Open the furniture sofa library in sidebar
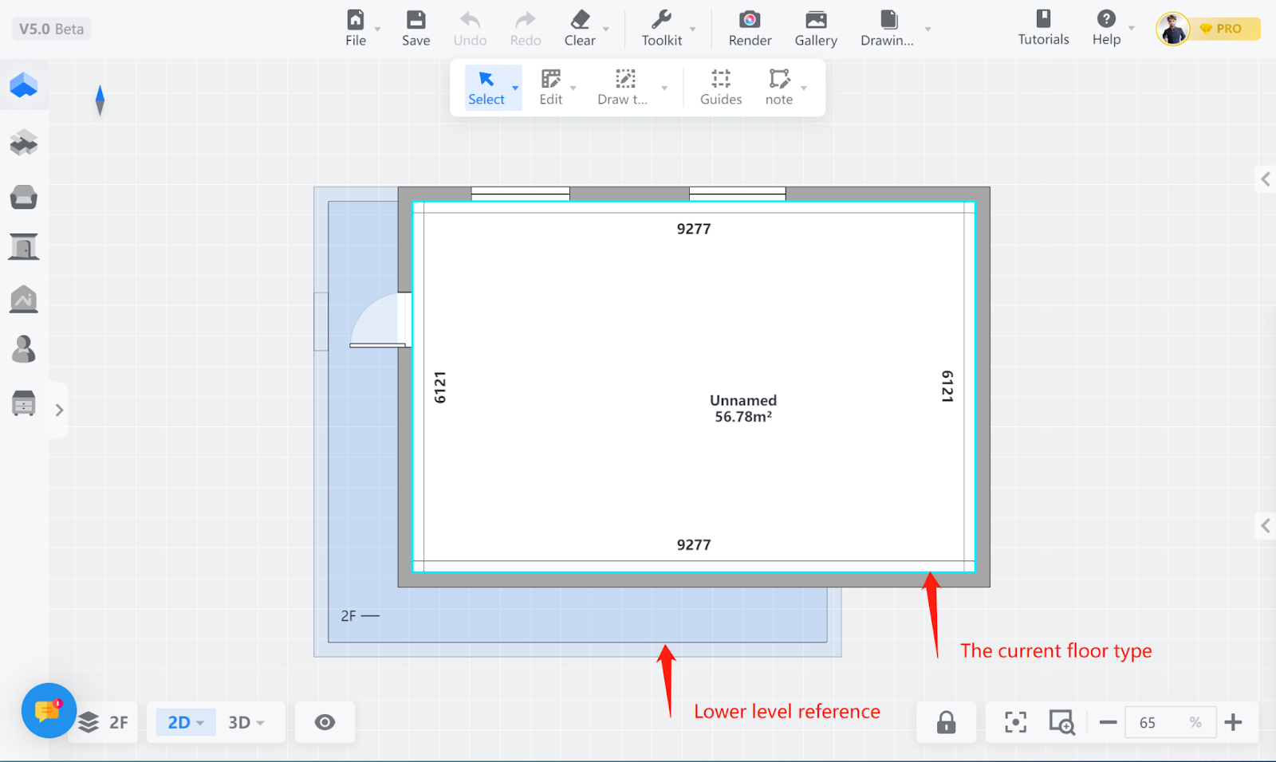The height and width of the screenshot is (762, 1276). click(x=24, y=197)
